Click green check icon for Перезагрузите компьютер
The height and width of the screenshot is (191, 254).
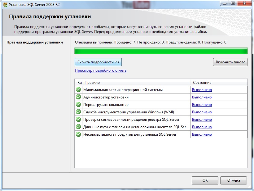click(78, 104)
